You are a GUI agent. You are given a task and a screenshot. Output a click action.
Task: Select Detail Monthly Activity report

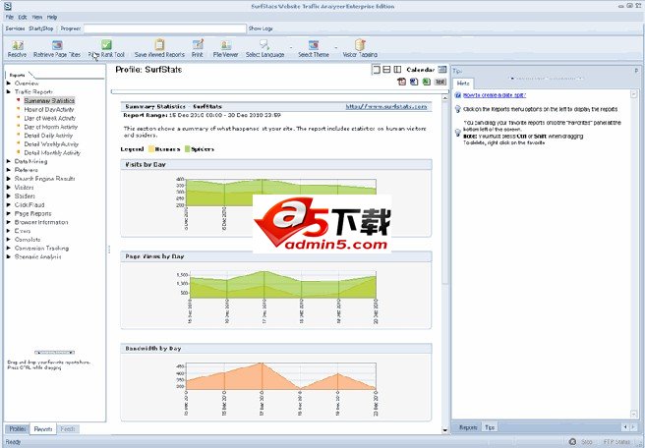point(52,152)
